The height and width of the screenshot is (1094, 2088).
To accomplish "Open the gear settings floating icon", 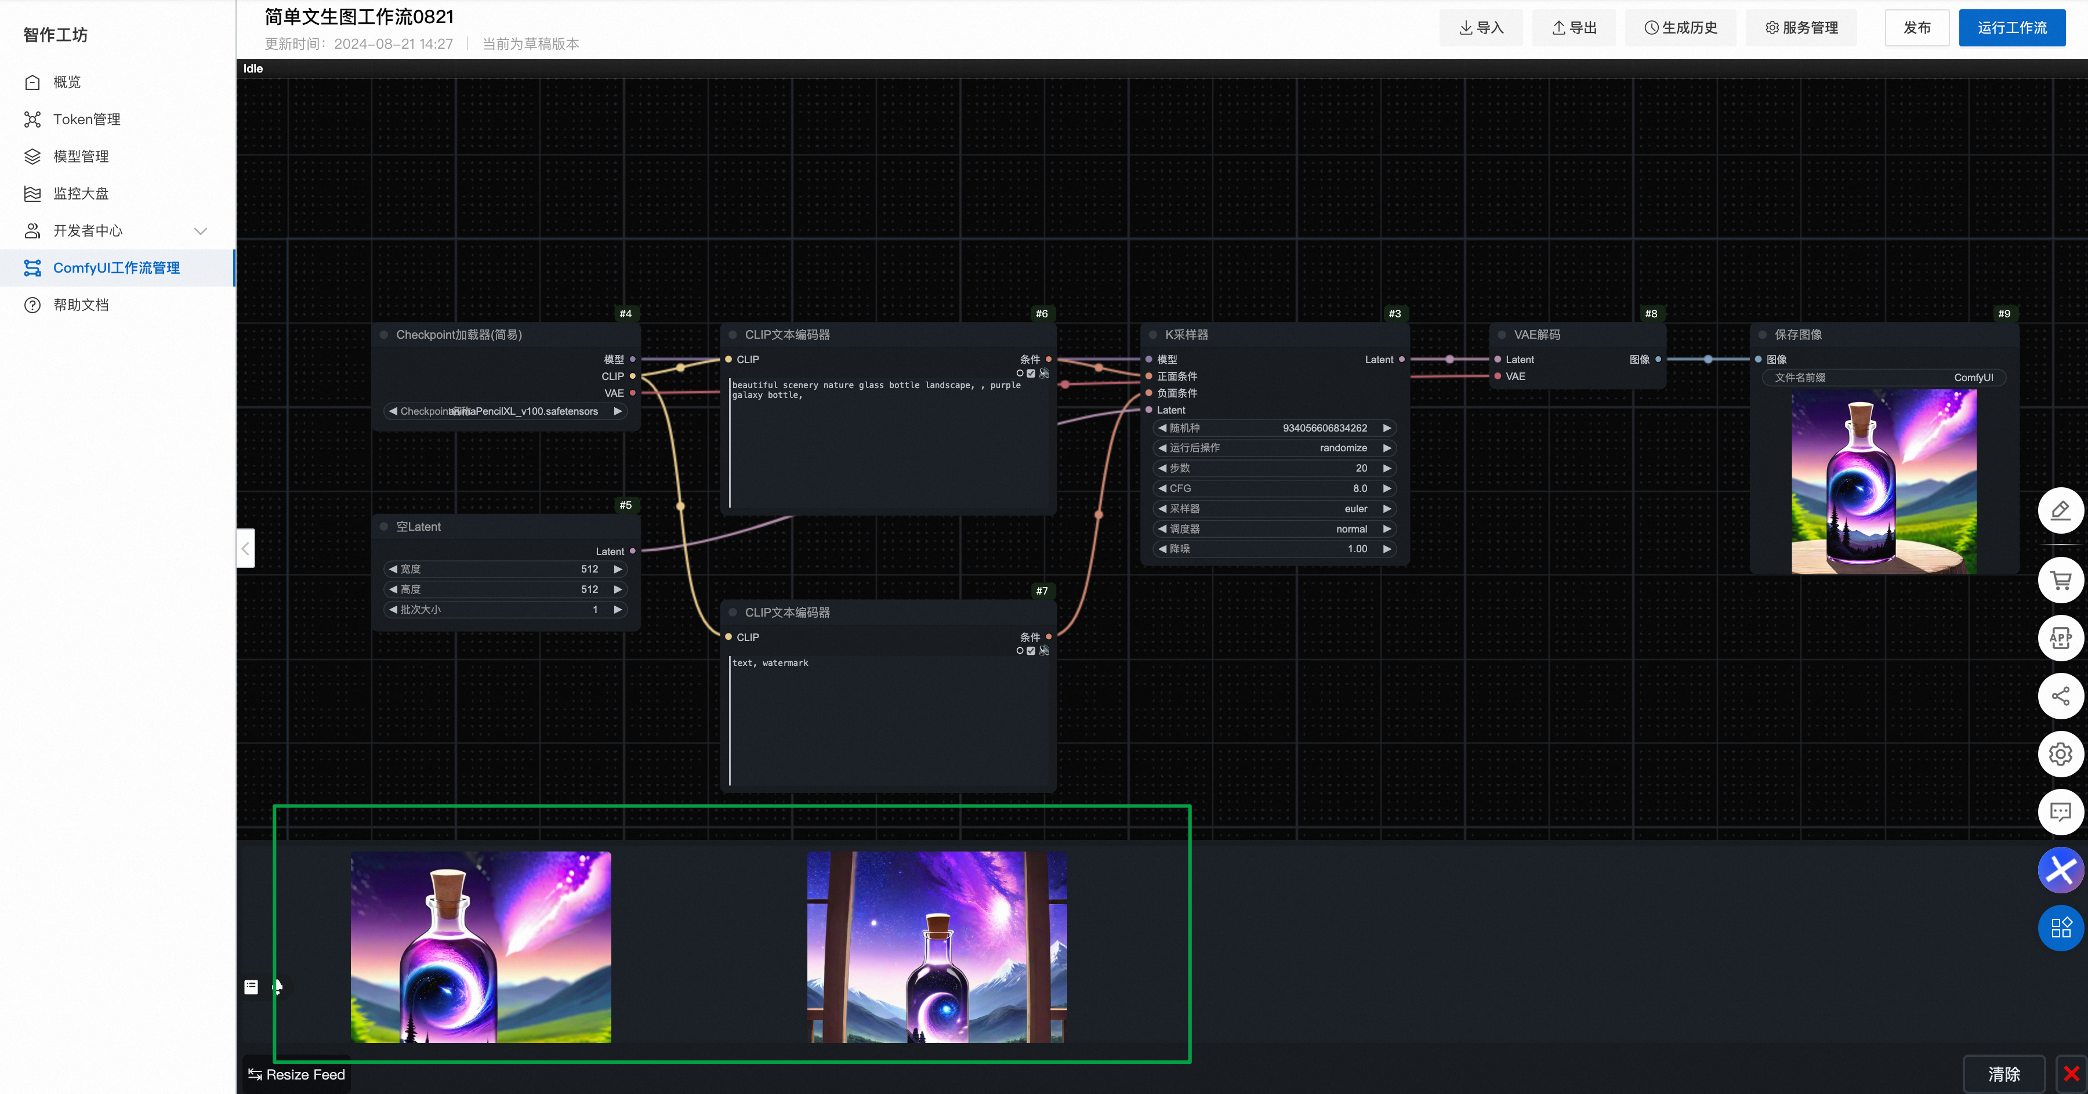I will tap(2060, 754).
